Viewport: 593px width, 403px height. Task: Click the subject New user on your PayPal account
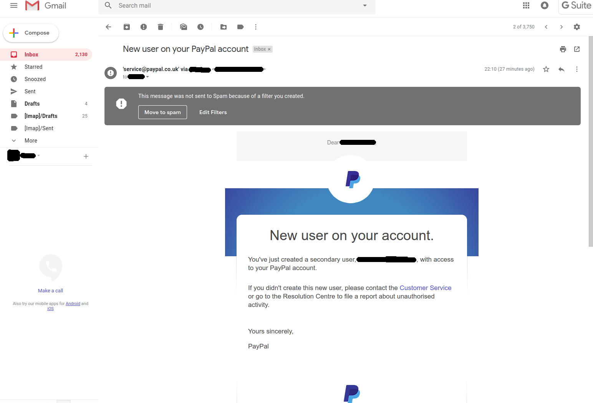click(186, 49)
